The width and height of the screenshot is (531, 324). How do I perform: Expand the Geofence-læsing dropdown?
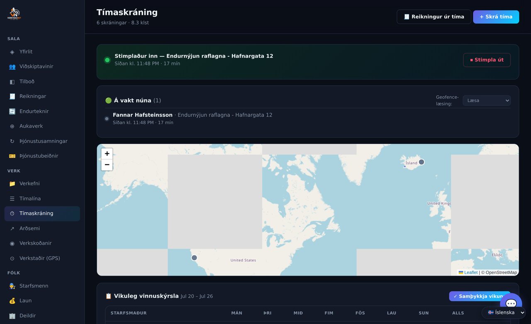pyautogui.click(x=487, y=100)
